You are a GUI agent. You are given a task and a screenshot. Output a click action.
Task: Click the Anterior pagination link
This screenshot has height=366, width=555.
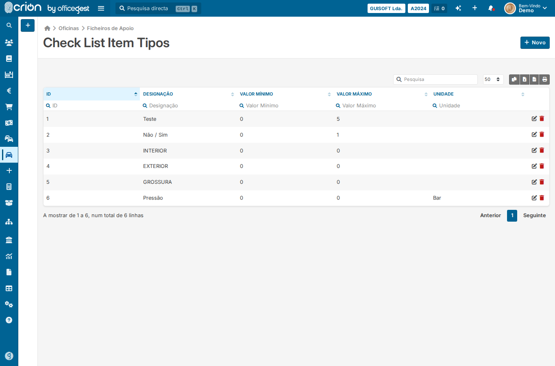[x=490, y=216]
